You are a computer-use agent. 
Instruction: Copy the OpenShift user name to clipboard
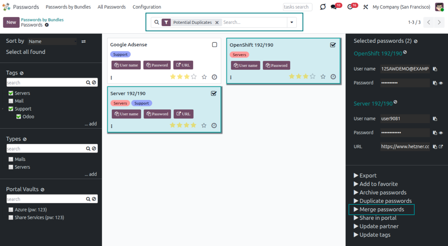click(x=435, y=69)
